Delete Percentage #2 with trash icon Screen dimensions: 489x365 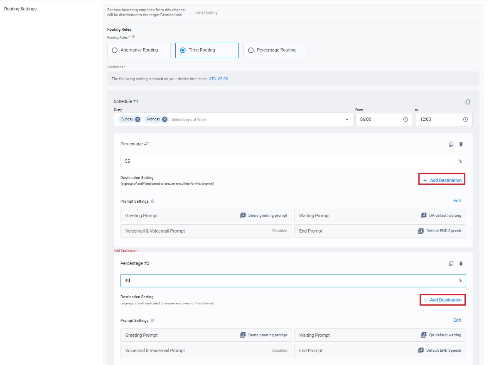[x=461, y=263]
